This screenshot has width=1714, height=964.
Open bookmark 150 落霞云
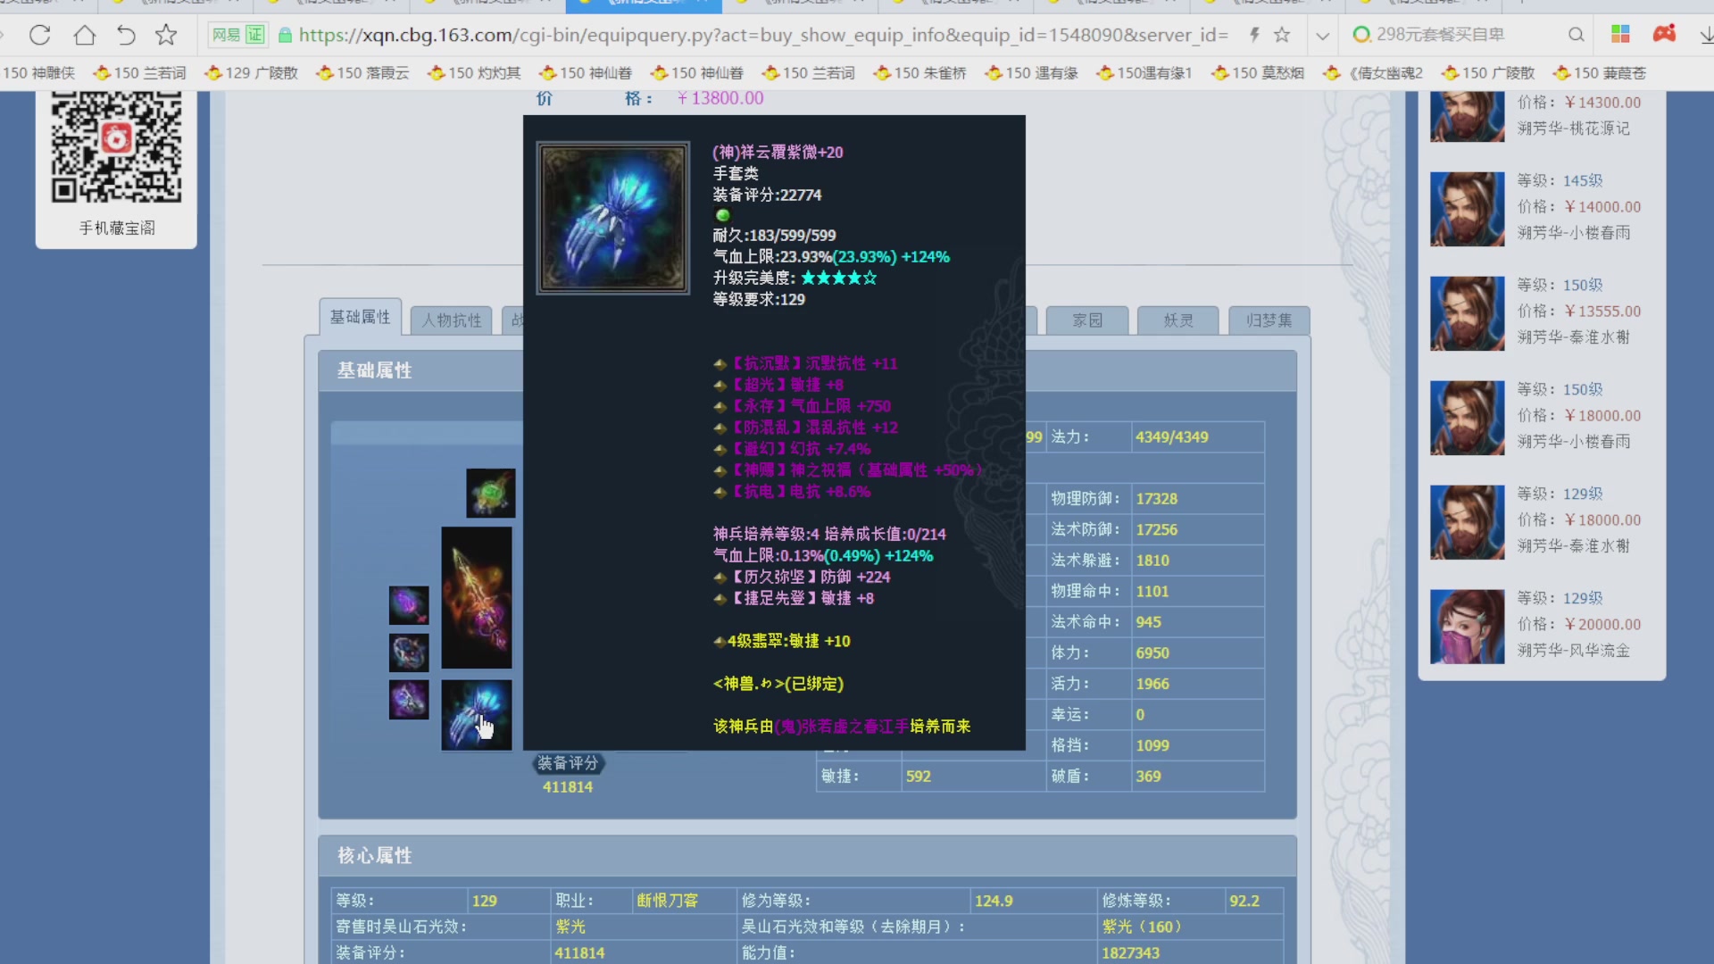[x=362, y=73]
